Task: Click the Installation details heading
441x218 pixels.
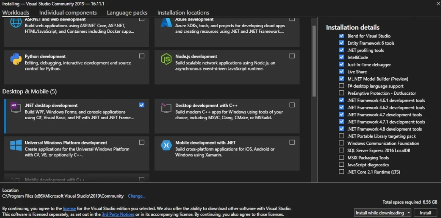Action: point(353,28)
